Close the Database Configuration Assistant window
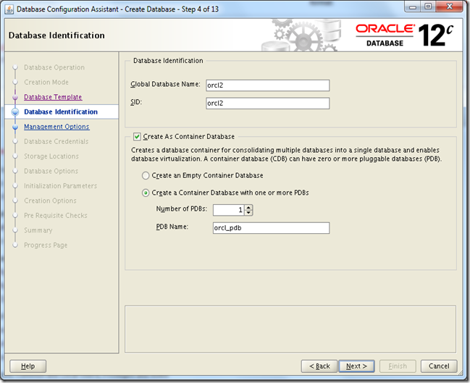Viewport: 470px width, 383px height. (449, 7)
